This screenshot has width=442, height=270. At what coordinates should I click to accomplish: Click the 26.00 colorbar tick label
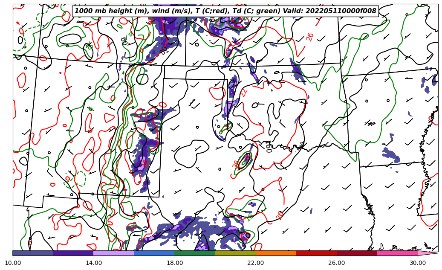click(337, 263)
